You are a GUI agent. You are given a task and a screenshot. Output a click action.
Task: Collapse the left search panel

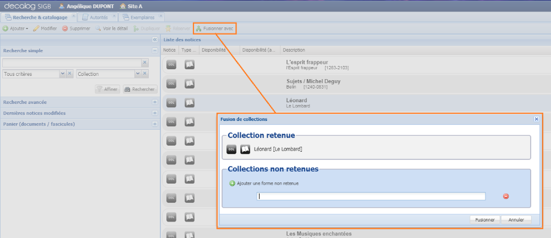click(x=155, y=40)
